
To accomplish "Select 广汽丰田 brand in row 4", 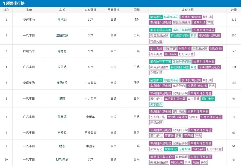I will pos(29,67).
